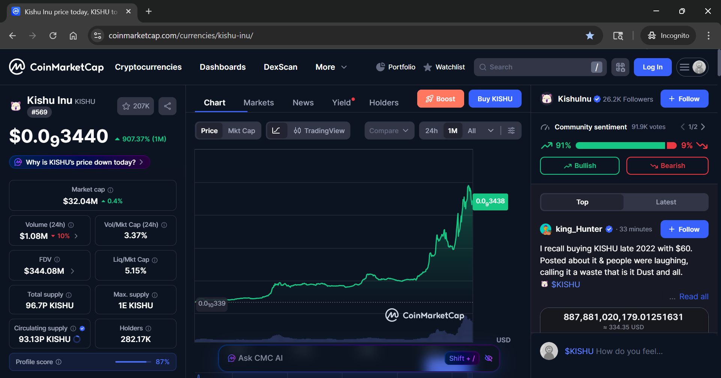Select the line chart icon

276,130
